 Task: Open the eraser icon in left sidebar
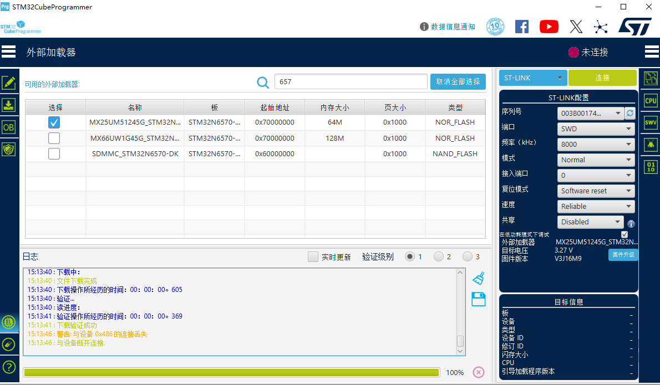9,344
